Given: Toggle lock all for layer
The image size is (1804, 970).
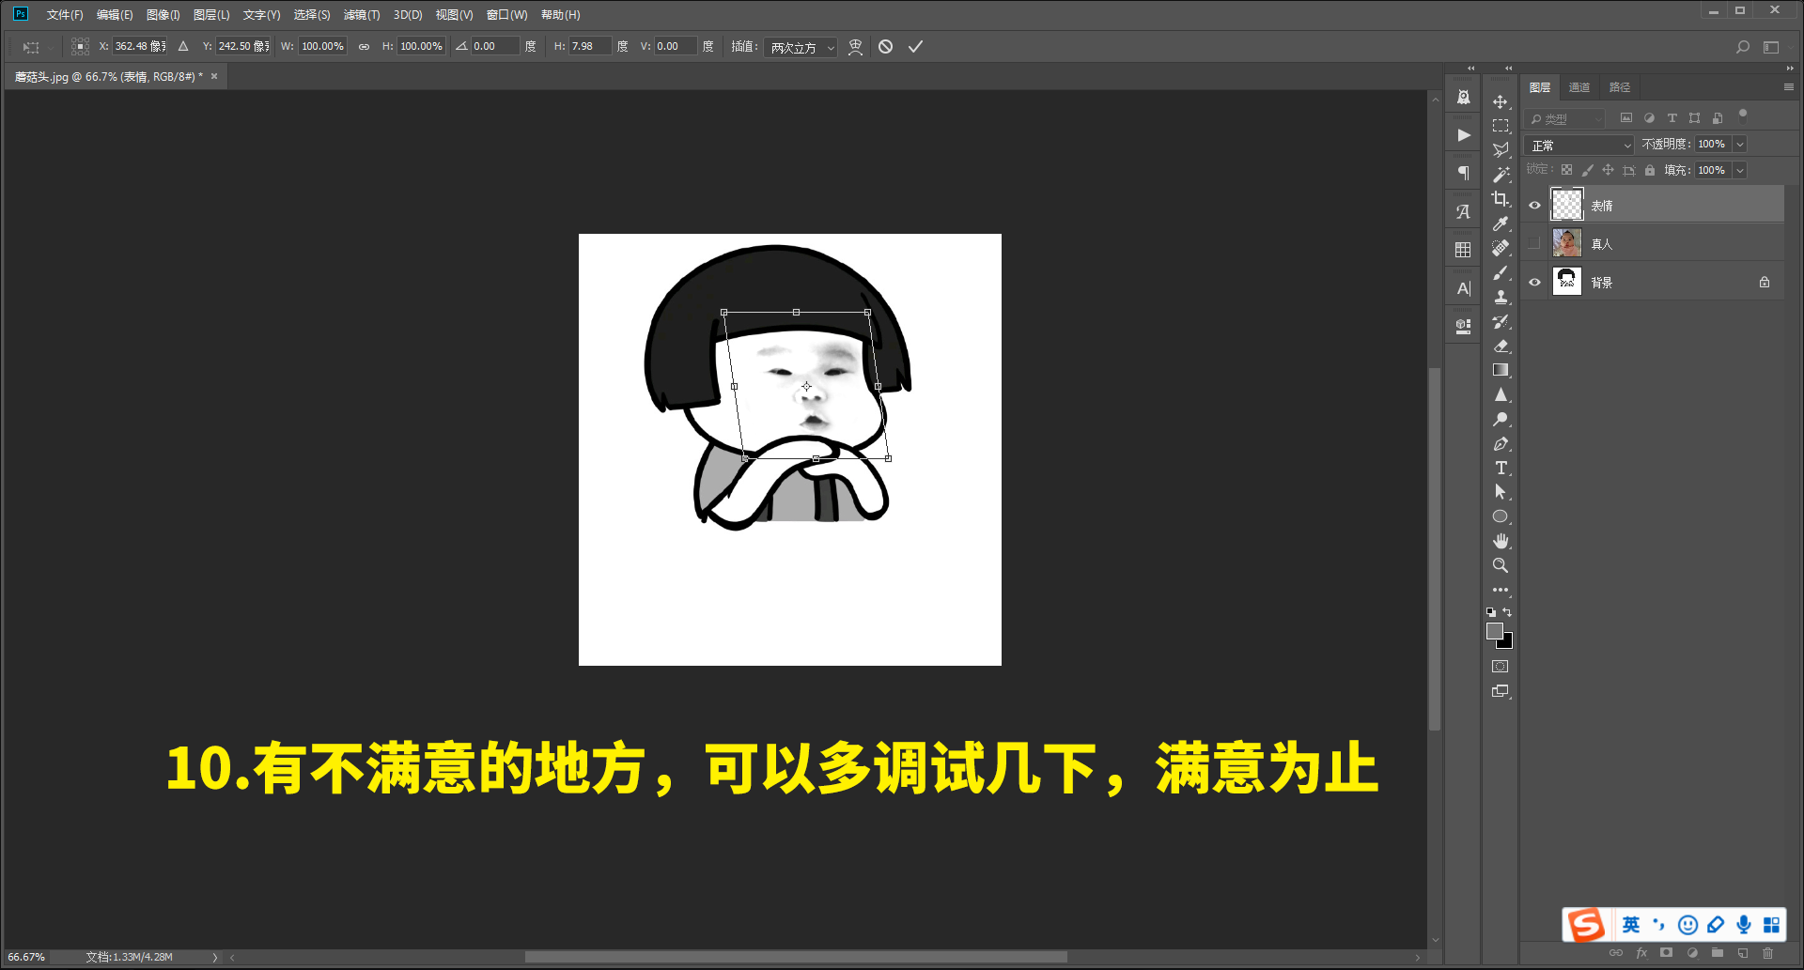Looking at the screenshot, I should [x=1649, y=170].
